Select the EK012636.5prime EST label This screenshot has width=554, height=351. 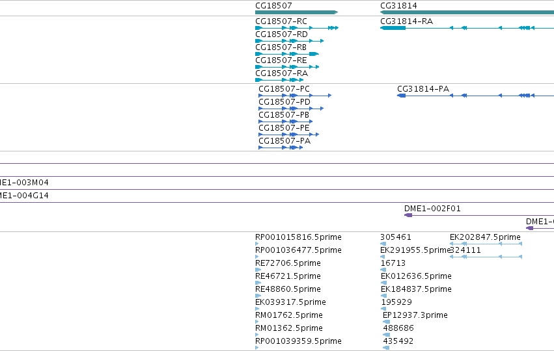(416, 276)
